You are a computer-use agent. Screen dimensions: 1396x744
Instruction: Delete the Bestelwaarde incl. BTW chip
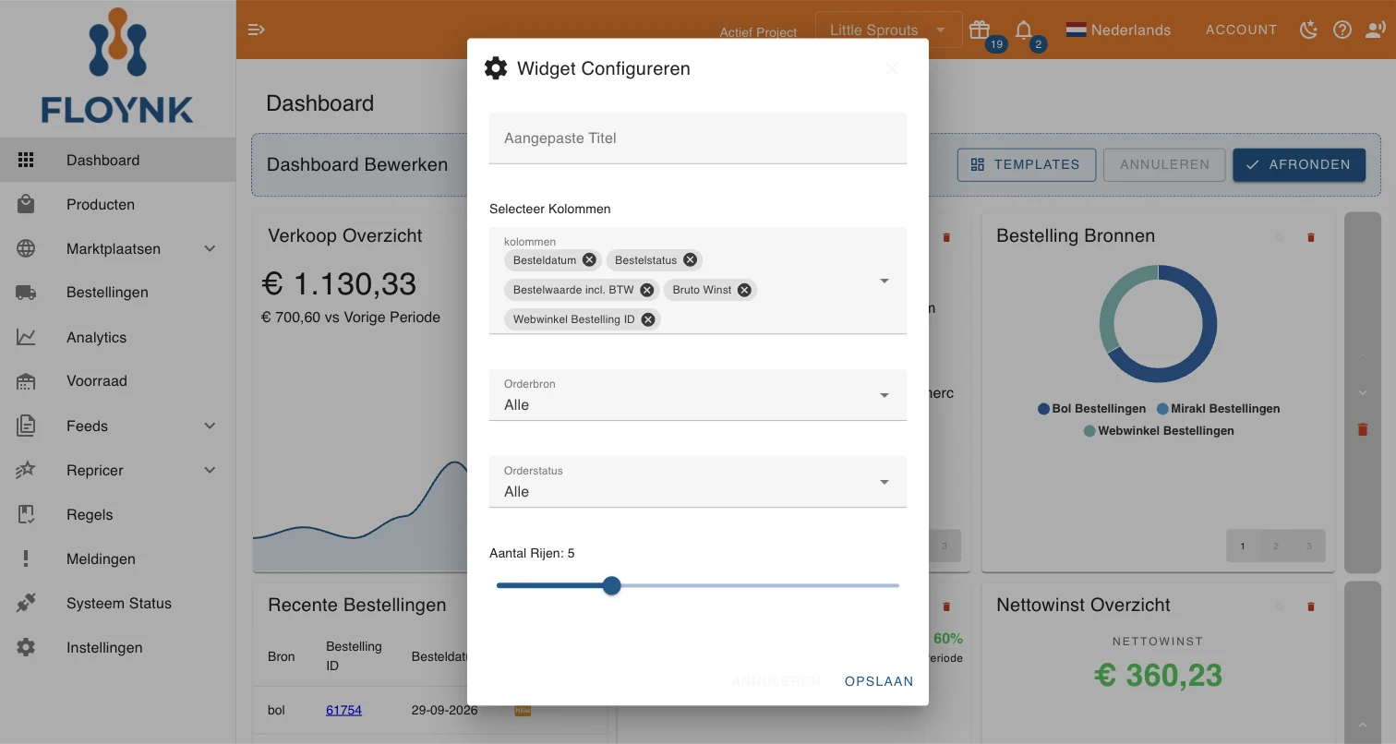tap(647, 290)
